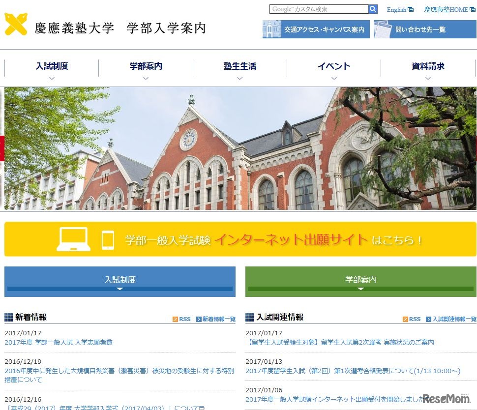The image size is (477, 410).
Task: Open the 学部案内 navigation menu
Action: point(146,66)
